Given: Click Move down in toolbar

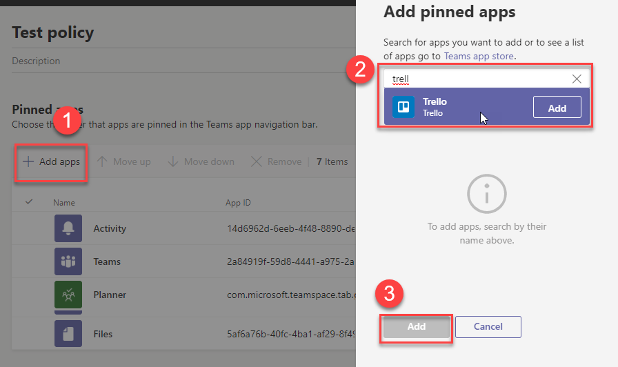Looking at the screenshot, I should [x=201, y=161].
